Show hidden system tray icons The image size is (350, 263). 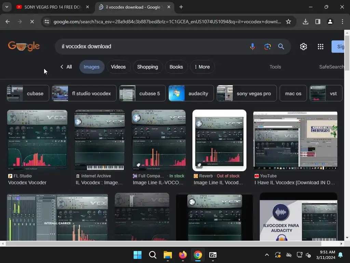(267, 255)
